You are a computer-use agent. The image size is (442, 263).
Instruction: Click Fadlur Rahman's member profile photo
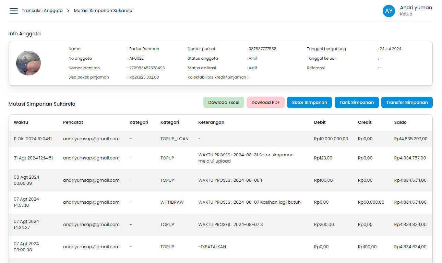pos(28,63)
